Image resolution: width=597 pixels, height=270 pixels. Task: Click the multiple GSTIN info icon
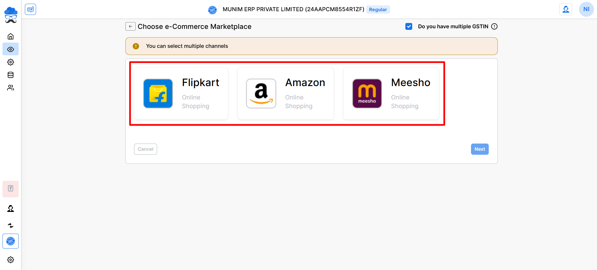coord(494,26)
